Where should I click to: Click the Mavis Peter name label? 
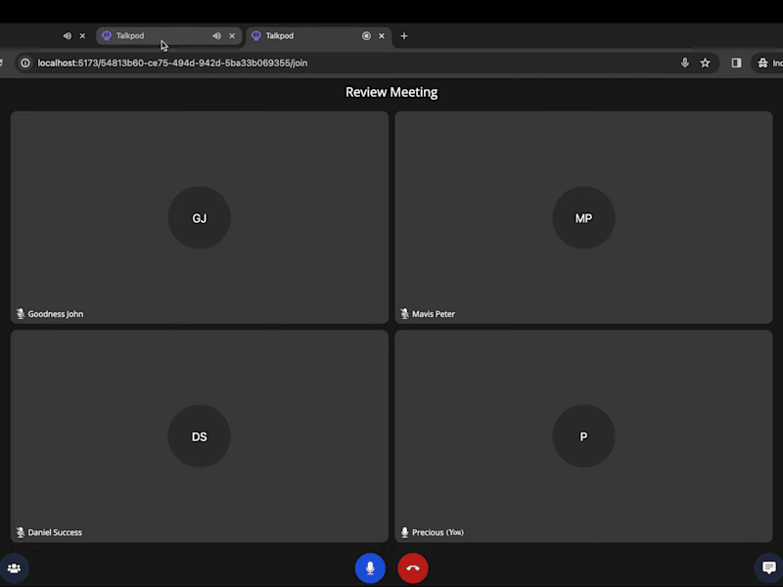434,314
